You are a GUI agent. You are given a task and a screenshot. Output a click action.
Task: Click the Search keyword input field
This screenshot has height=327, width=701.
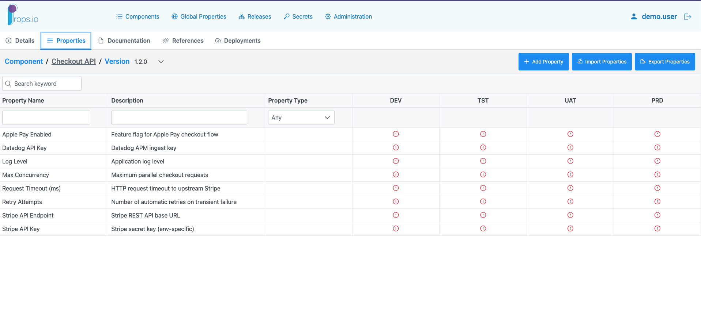[42, 84]
